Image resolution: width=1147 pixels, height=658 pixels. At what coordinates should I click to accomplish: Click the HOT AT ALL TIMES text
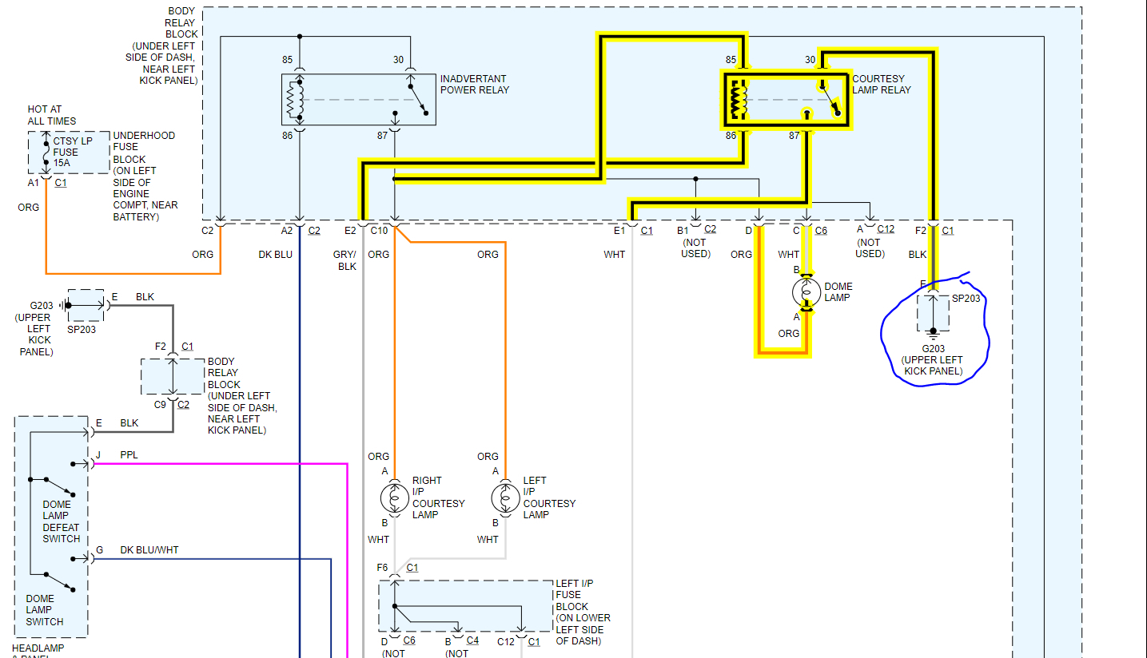coord(52,115)
